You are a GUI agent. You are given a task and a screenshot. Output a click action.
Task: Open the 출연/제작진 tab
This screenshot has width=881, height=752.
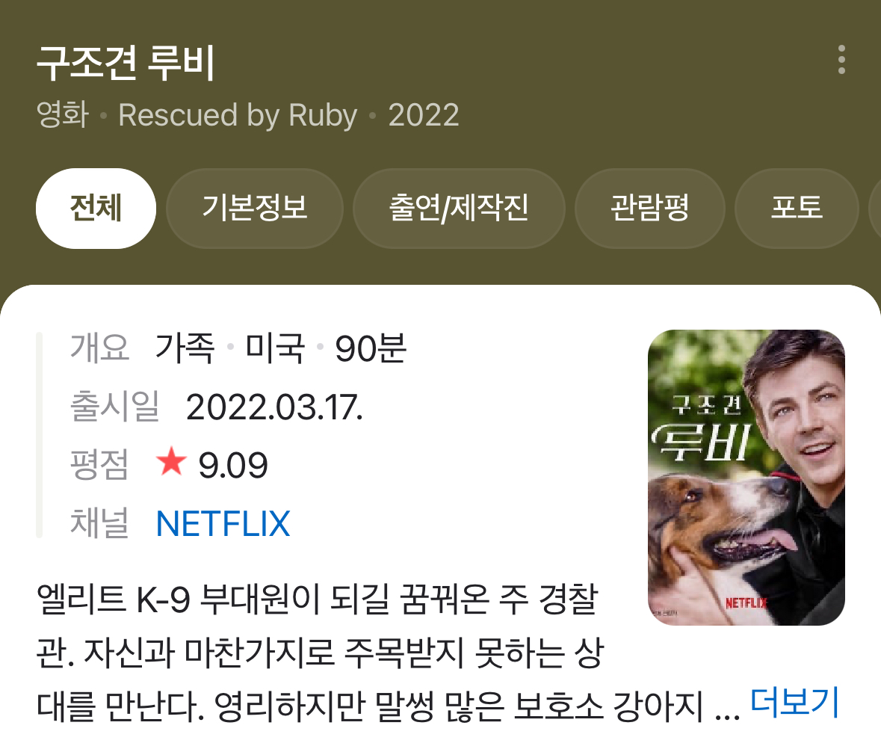click(459, 208)
